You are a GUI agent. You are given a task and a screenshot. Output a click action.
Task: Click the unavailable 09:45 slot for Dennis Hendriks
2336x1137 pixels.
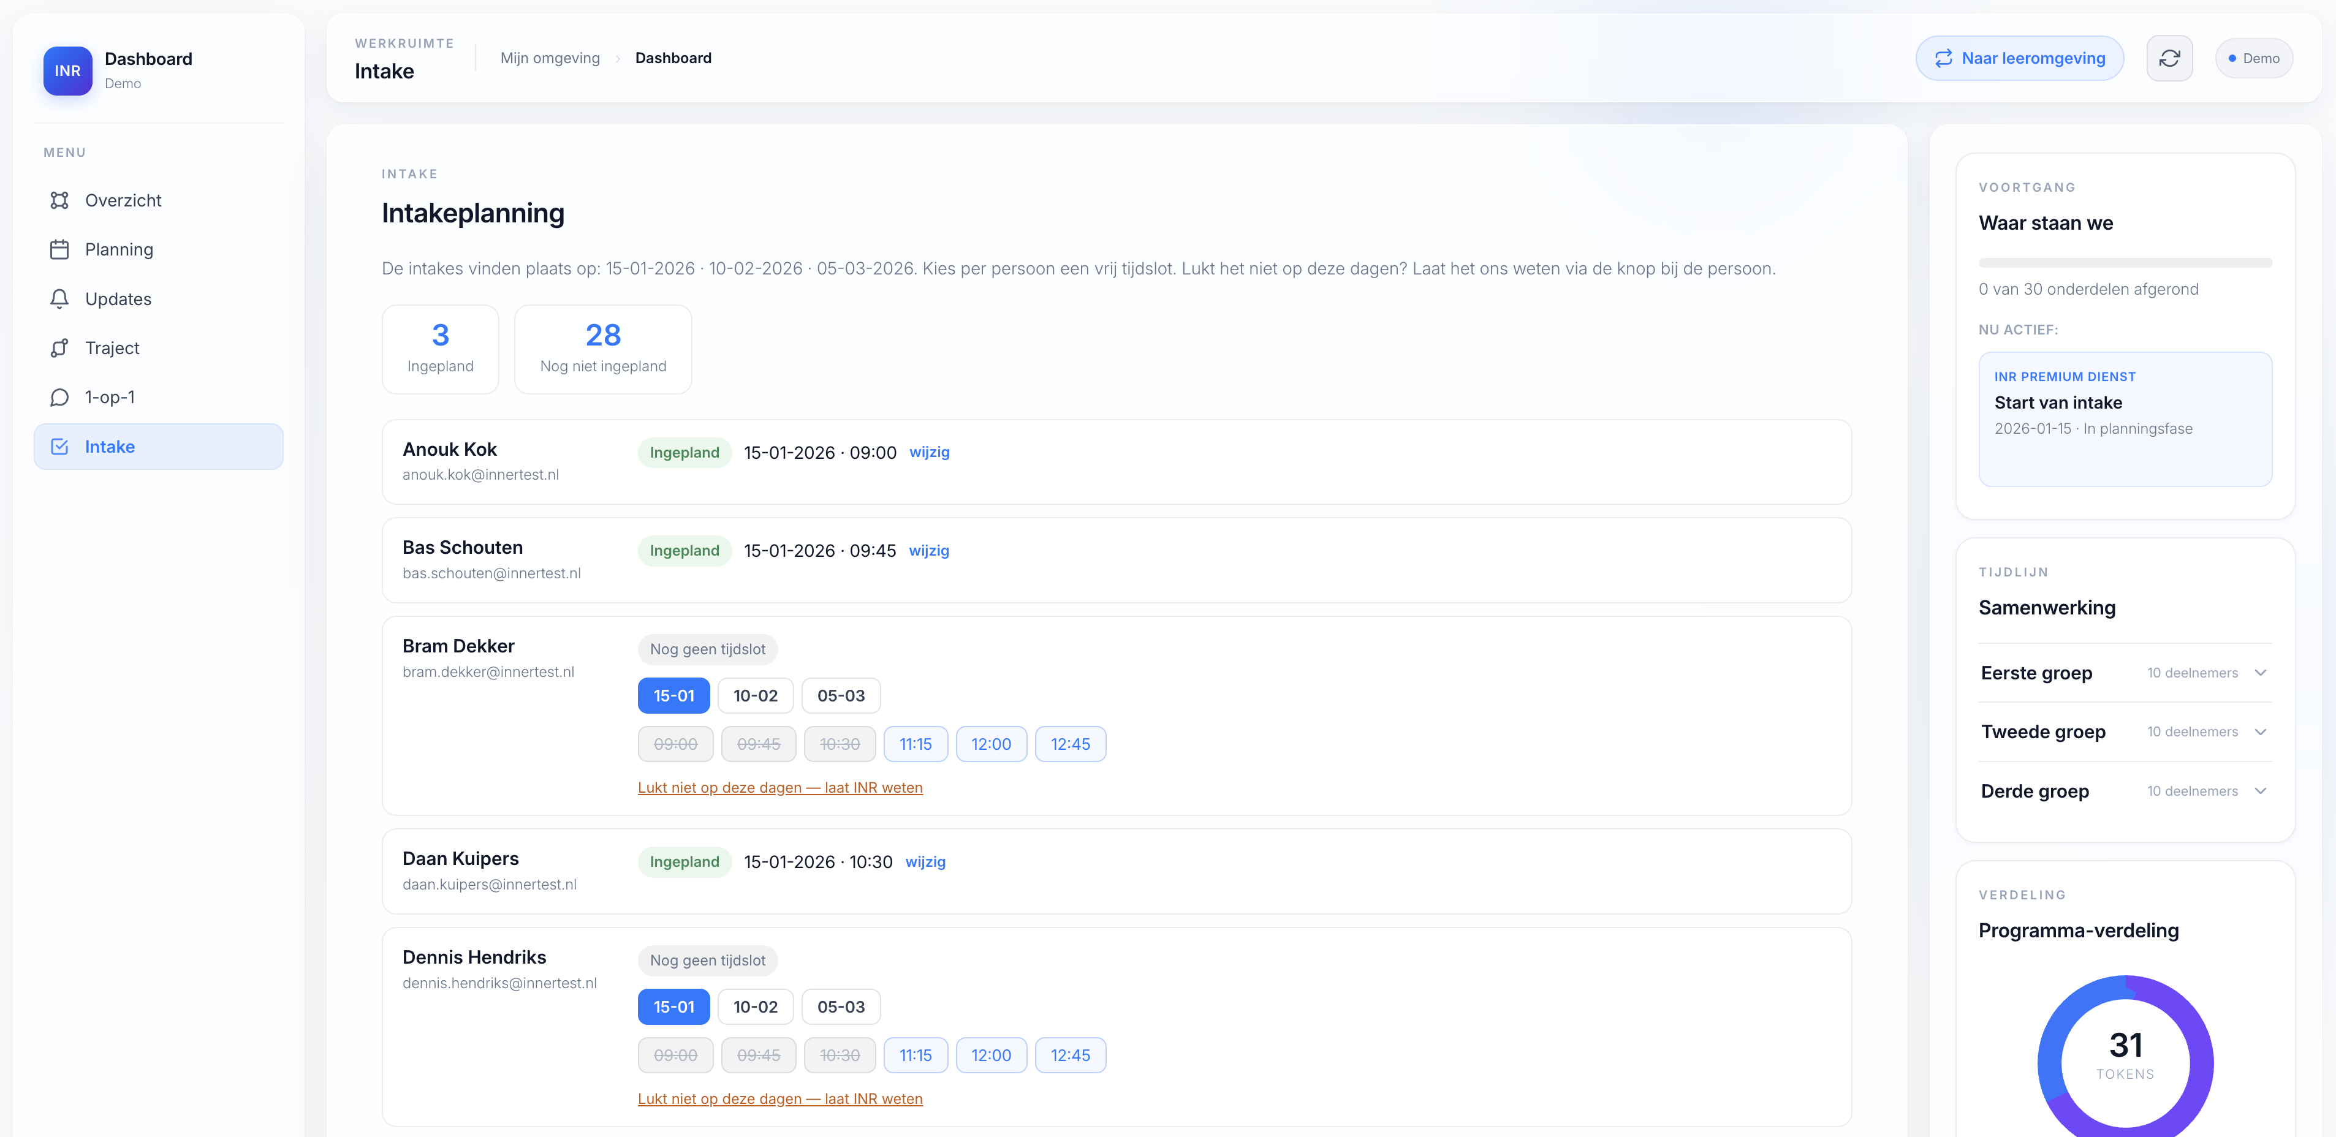click(x=758, y=1056)
